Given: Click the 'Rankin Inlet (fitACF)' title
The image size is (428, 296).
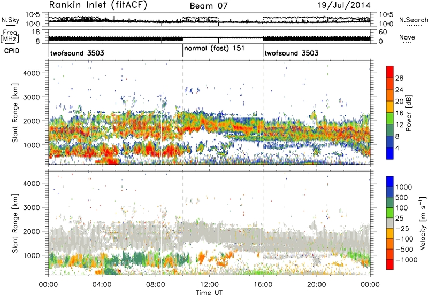Looking at the screenshot, I should point(98,5).
